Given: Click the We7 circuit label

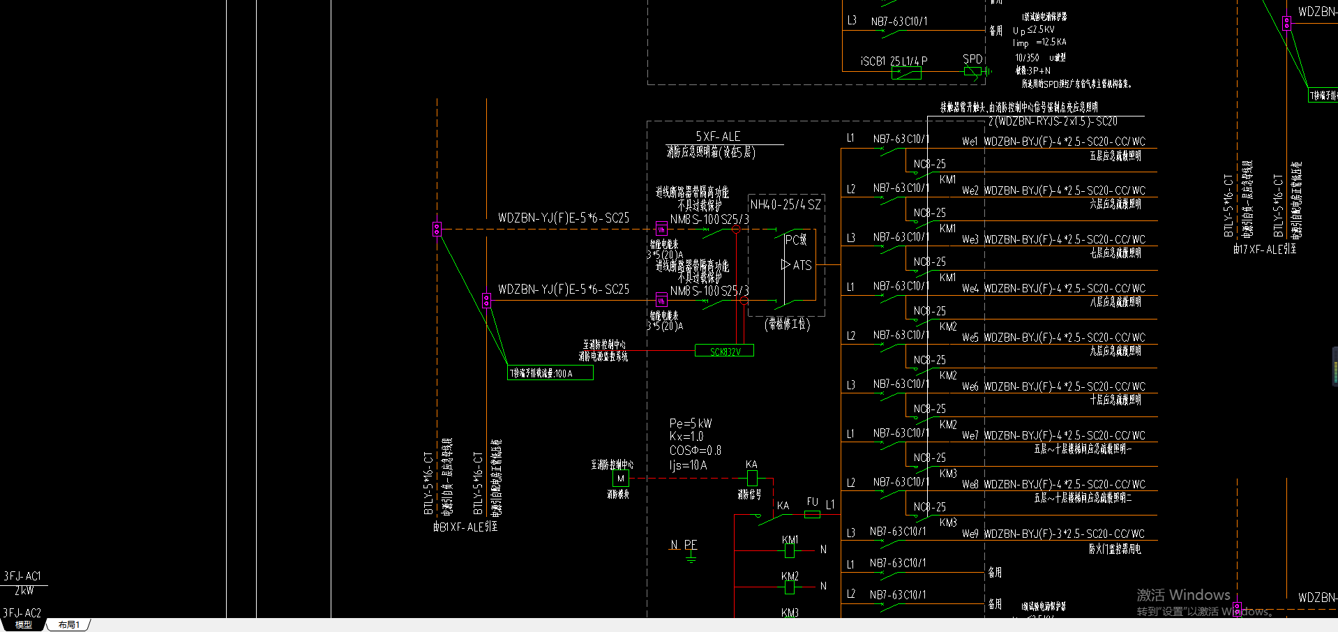Looking at the screenshot, I should click(970, 435).
